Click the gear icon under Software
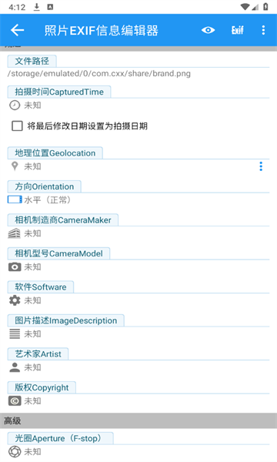 coord(15,300)
